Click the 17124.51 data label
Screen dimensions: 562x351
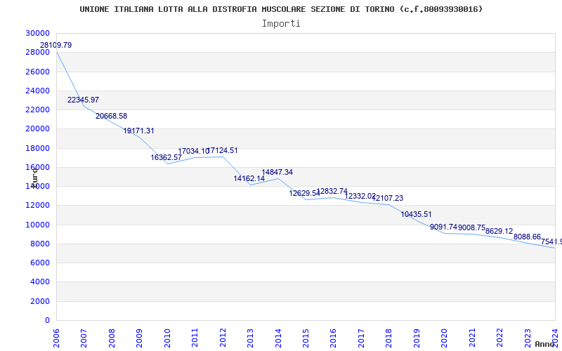coord(223,150)
